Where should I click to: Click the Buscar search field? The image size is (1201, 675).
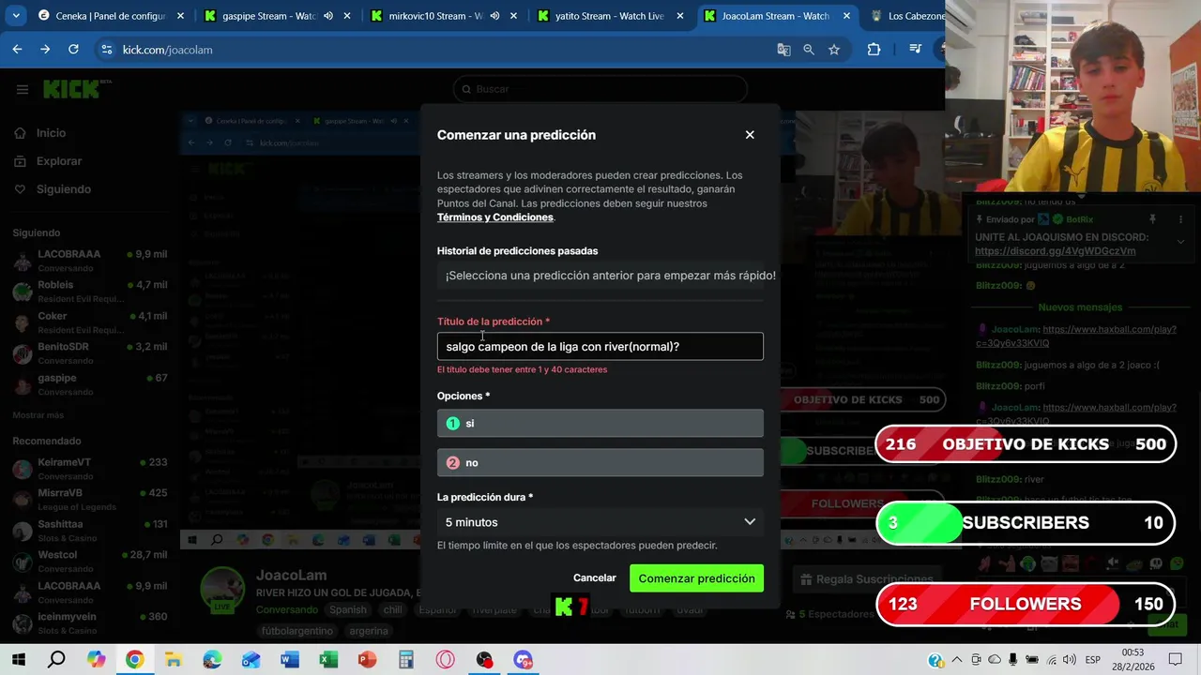600,89
